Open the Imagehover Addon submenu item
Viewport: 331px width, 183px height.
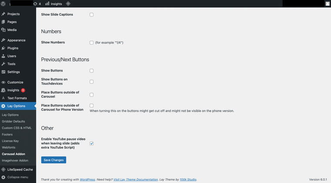point(15,160)
